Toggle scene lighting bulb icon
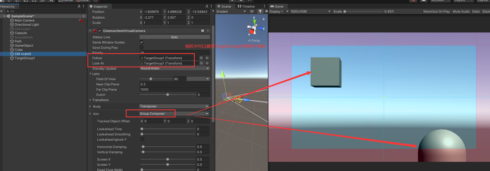The width and height of the screenshot is (490, 171). tap(260, 11)
